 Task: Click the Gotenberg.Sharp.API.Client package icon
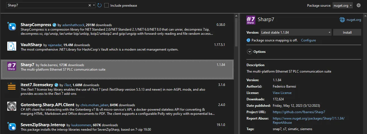pyautogui.click(x=12, y=106)
